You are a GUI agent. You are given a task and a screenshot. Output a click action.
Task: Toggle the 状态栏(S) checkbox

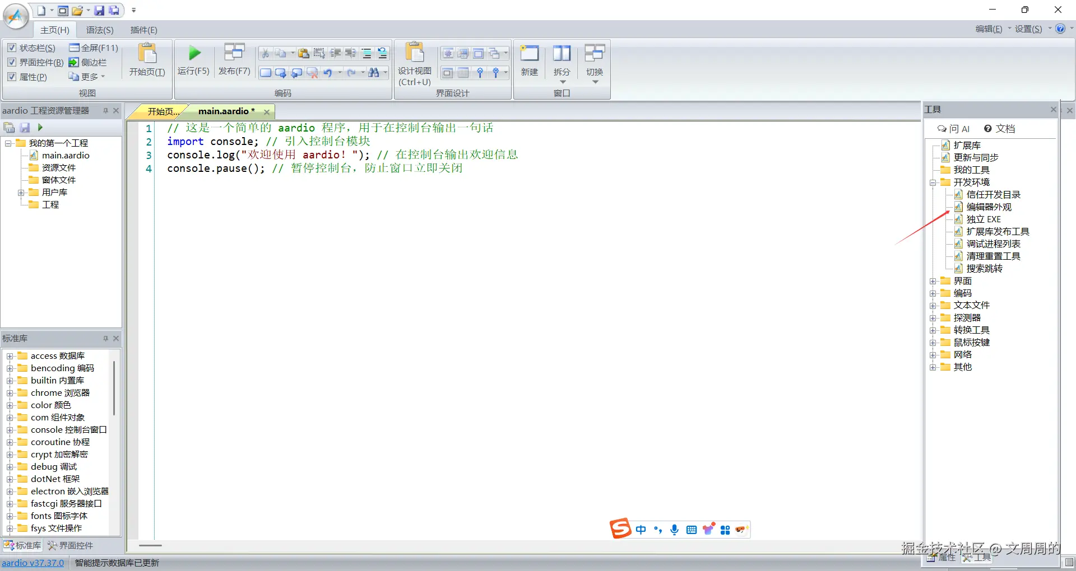[12, 48]
